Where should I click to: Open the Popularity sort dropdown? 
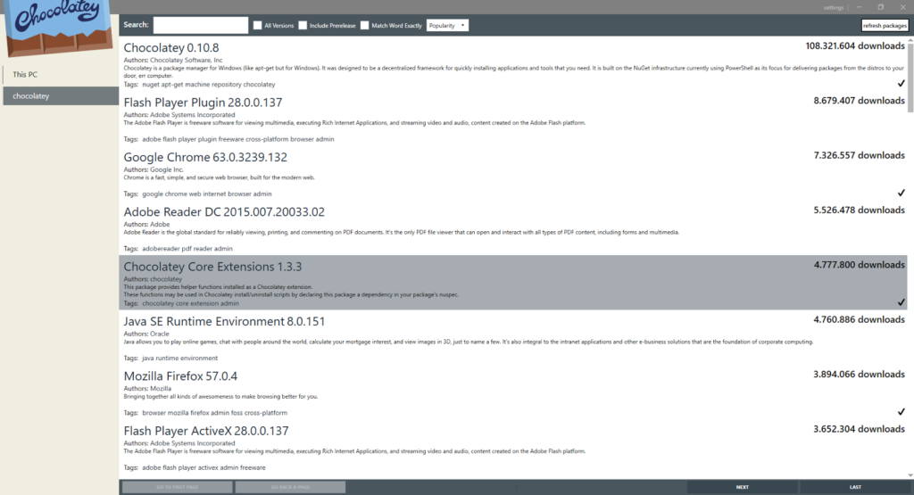447,26
